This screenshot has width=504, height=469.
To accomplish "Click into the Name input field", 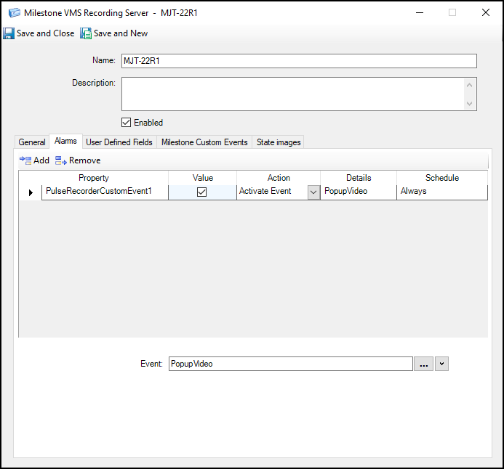I will pos(299,61).
